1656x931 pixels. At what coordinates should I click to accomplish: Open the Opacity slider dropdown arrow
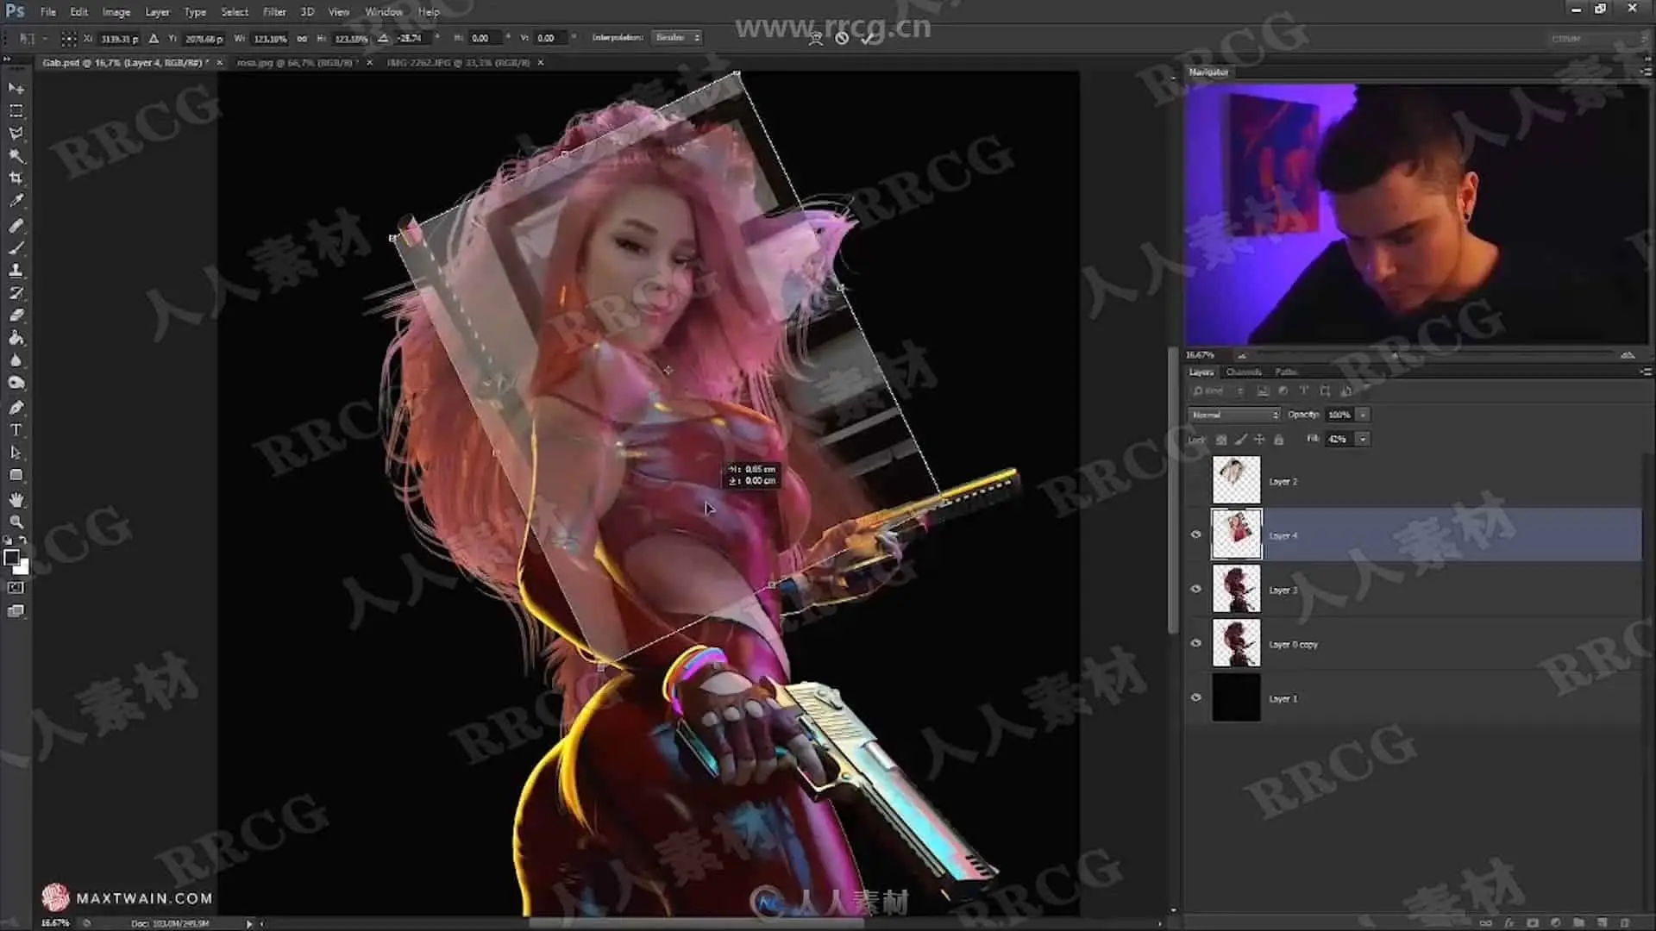(1363, 415)
